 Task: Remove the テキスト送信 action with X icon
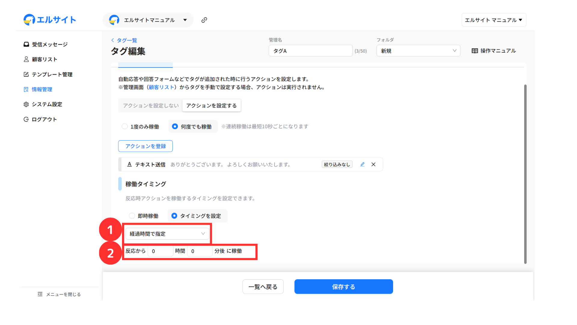click(x=373, y=164)
